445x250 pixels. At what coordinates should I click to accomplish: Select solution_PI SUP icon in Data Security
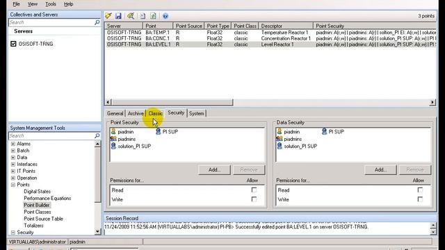(x=280, y=146)
